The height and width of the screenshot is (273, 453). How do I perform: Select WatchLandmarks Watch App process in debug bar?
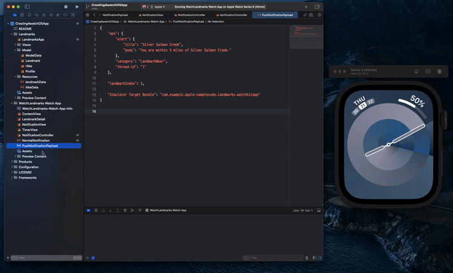click(x=166, y=210)
